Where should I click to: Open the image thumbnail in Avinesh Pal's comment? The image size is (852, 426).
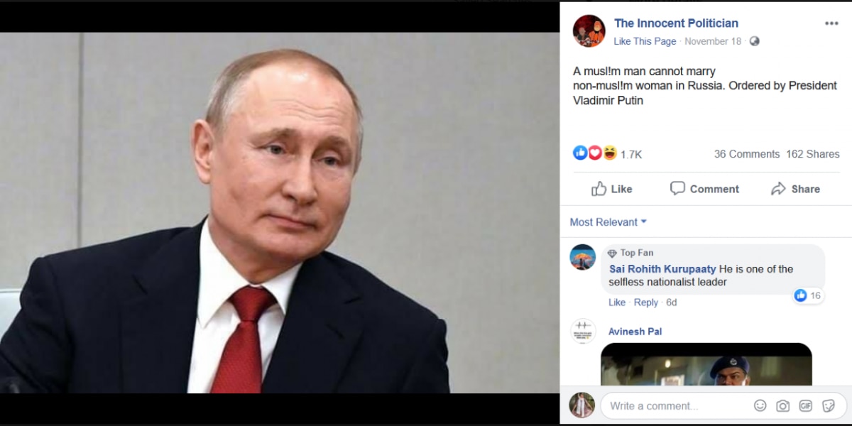(x=706, y=365)
